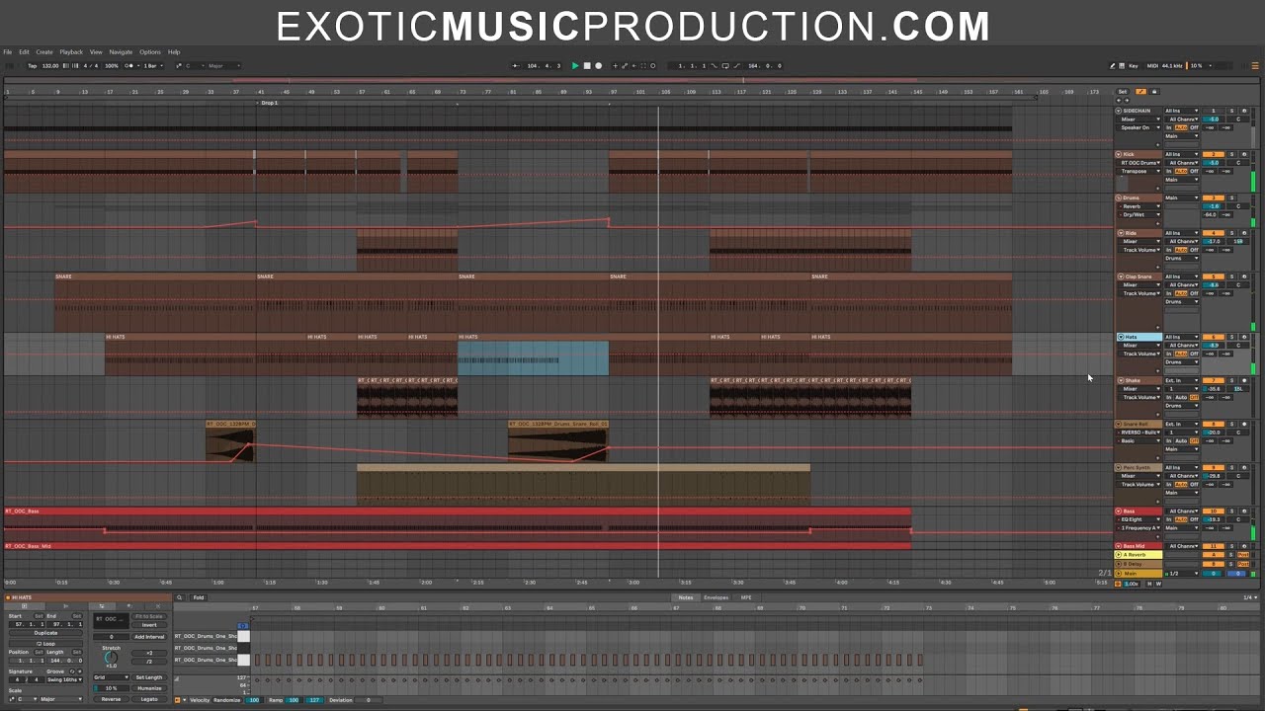Open the Playback menu

tap(71, 52)
